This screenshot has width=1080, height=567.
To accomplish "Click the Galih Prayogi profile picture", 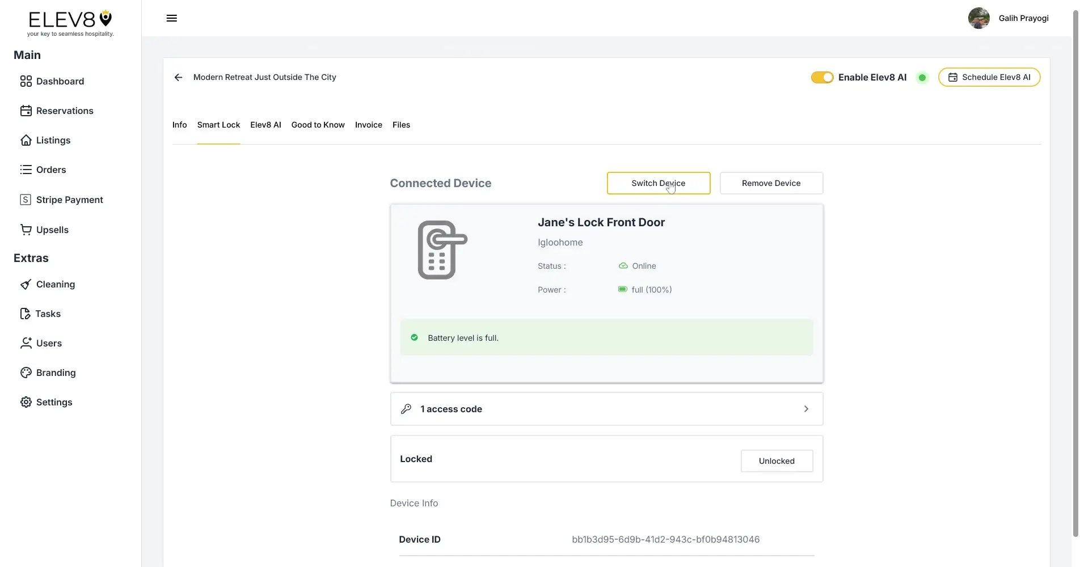I will (x=979, y=18).
